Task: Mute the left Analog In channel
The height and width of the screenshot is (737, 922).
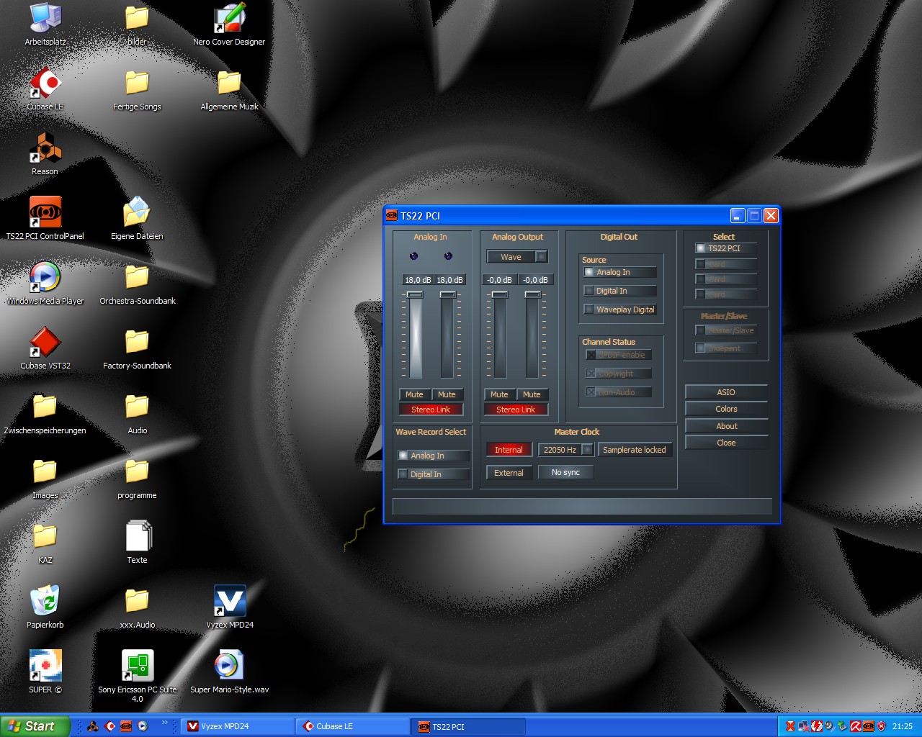Action: click(x=414, y=394)
